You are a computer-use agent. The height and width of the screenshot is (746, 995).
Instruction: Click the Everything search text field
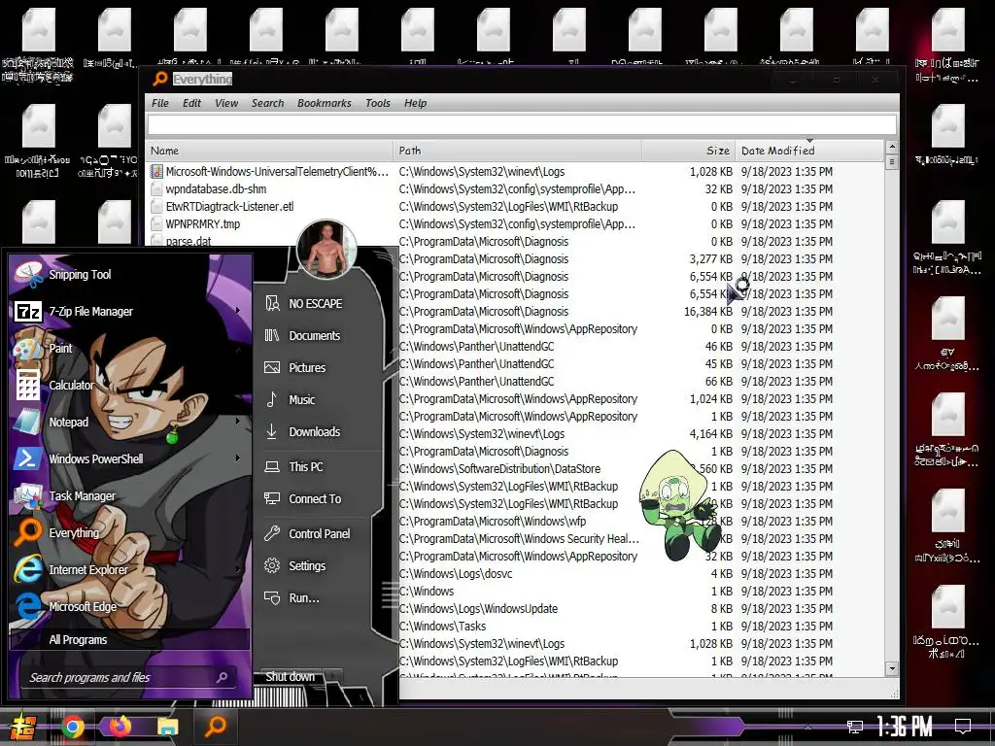pyautogui.click(x=522, y=124)
